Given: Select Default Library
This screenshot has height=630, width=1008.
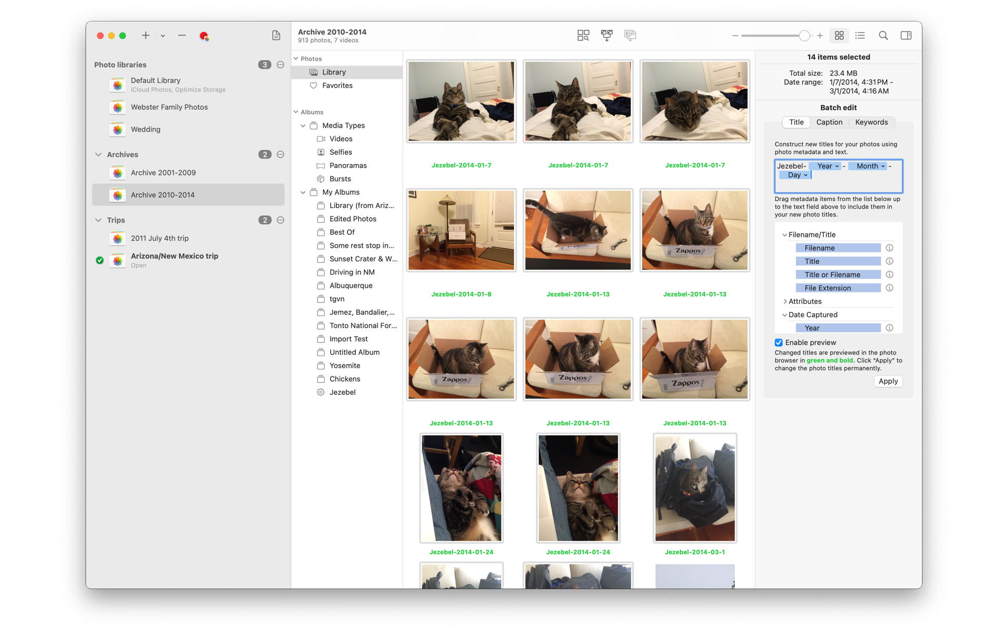Looking at the screenshot, I should [x=188, y=85].
